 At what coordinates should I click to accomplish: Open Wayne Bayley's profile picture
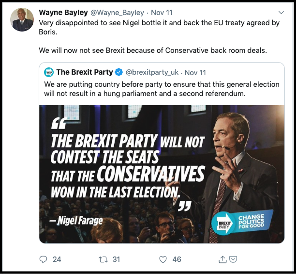tap(22, 19)
